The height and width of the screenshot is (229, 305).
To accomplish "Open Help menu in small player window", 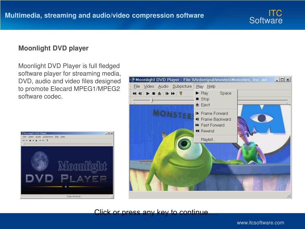I will (63, 137).
